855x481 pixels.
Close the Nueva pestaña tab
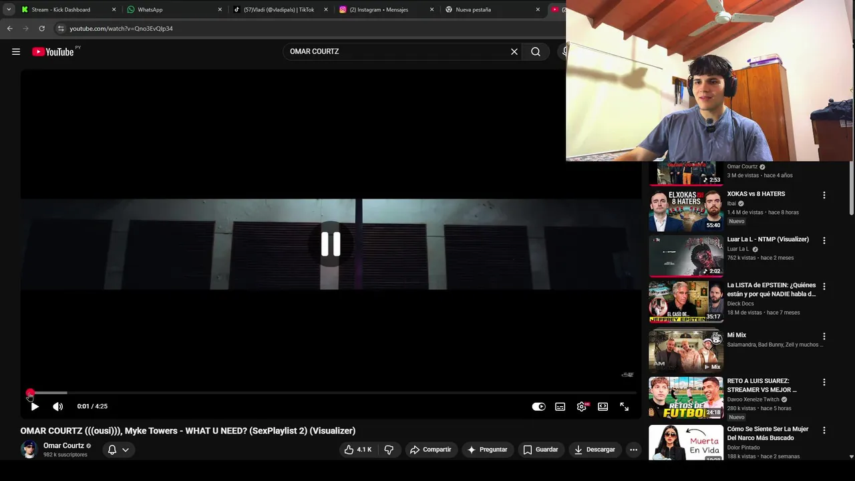pos(538,9)
